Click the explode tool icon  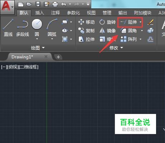pyautogui.click(x=150, y=30)
